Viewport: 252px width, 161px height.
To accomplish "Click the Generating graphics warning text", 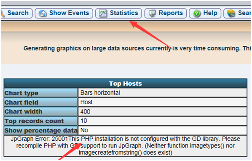I will 137,48.
